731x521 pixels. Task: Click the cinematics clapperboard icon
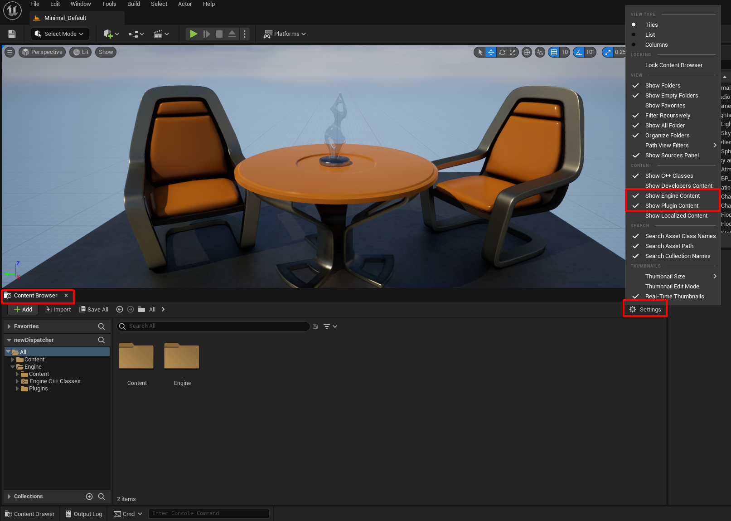[x=158, y=34]
